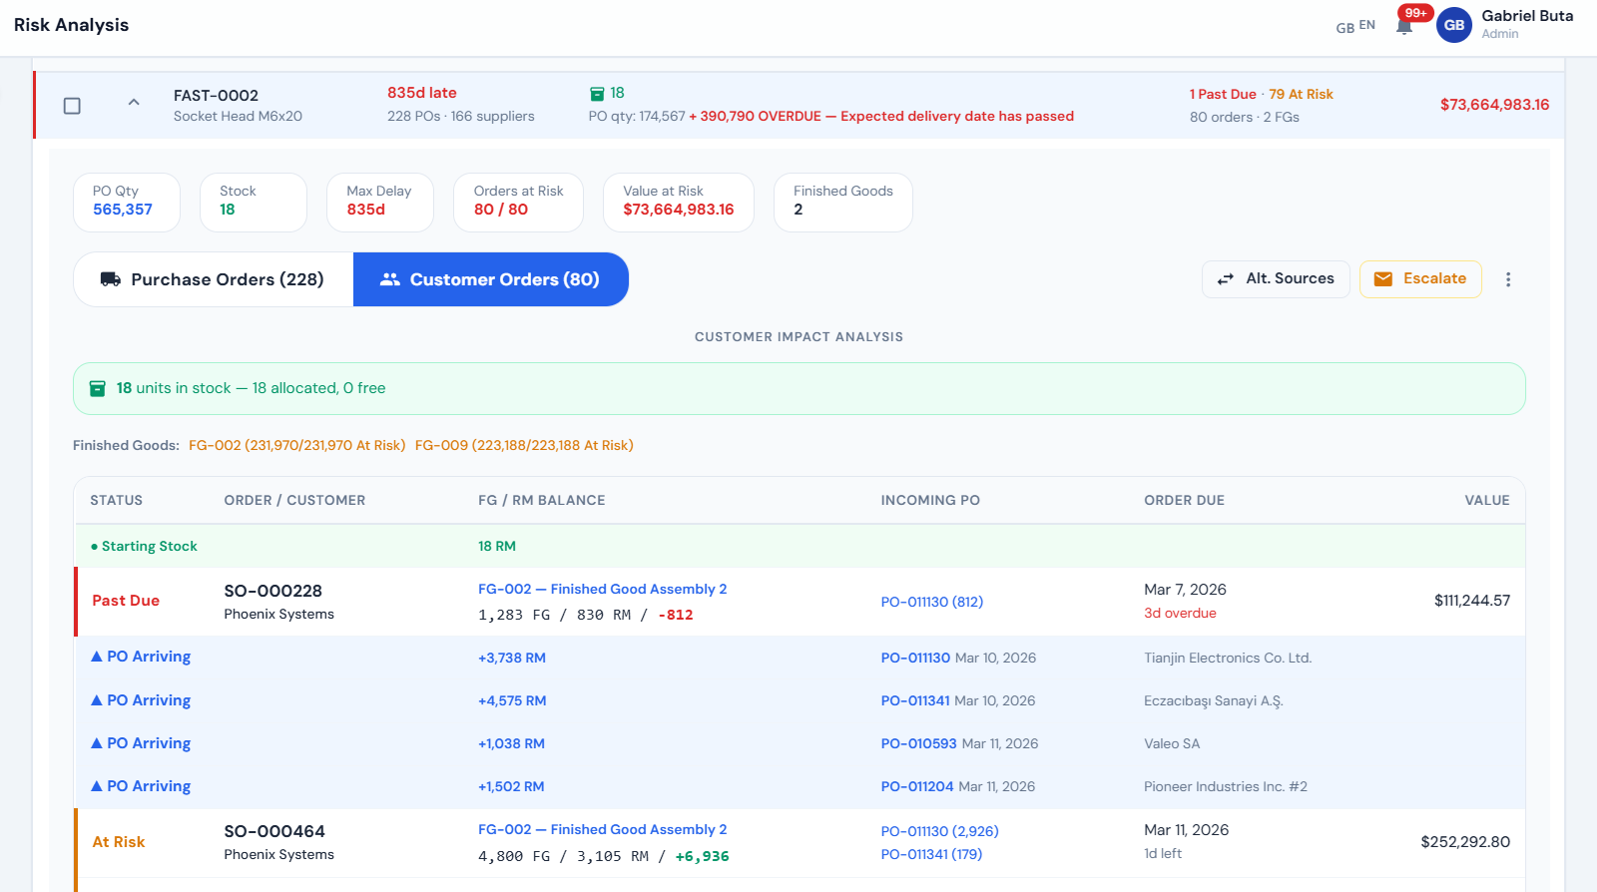Open the three-dot more options menu

click(x=1508, y=279)
